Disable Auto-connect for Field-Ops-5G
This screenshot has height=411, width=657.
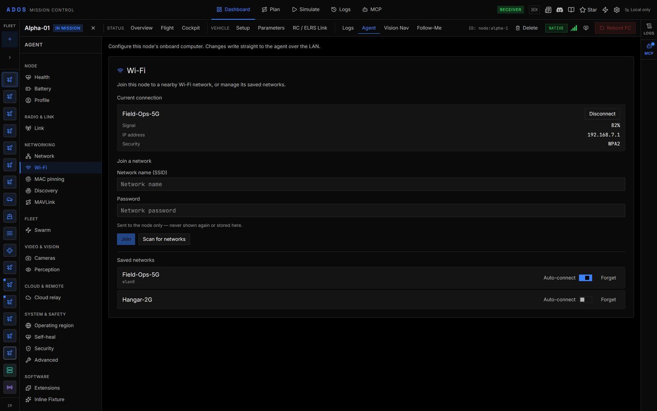click(585, 278)
